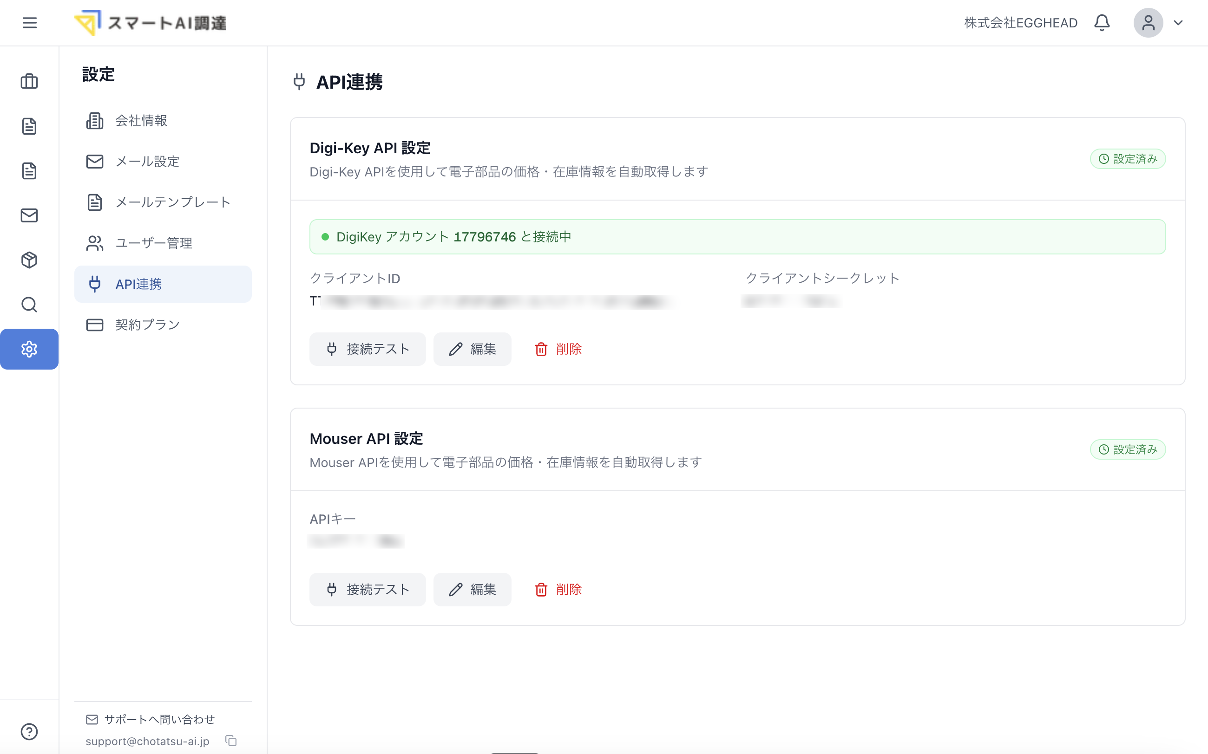Screen dimensions: 1208x754
Task: Open the package box icon in left rail
Action: 29,260
